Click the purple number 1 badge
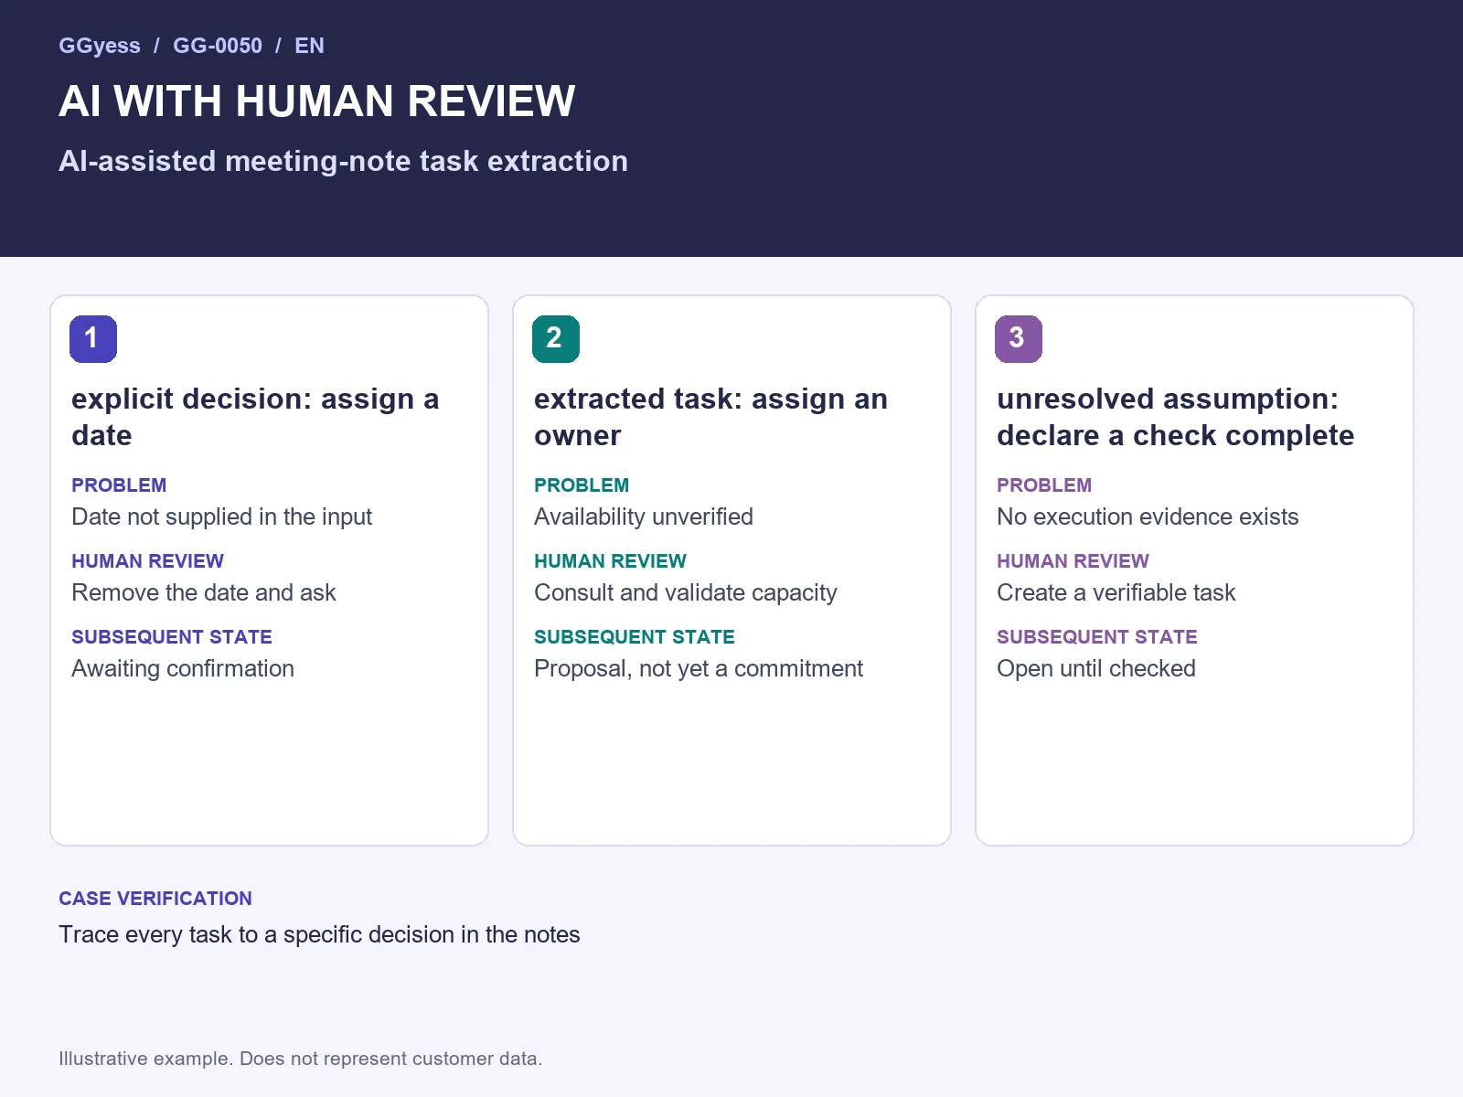Image resolution: width=1463 pixels, height=1097 pixels. [93, 338]
